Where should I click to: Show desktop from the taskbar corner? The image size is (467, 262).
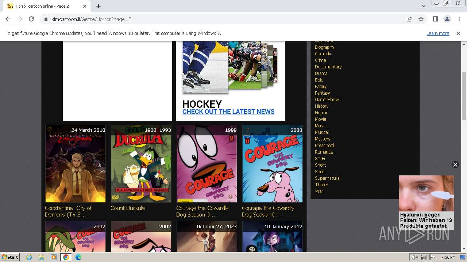pyautogui.click(x=463, y=257)
